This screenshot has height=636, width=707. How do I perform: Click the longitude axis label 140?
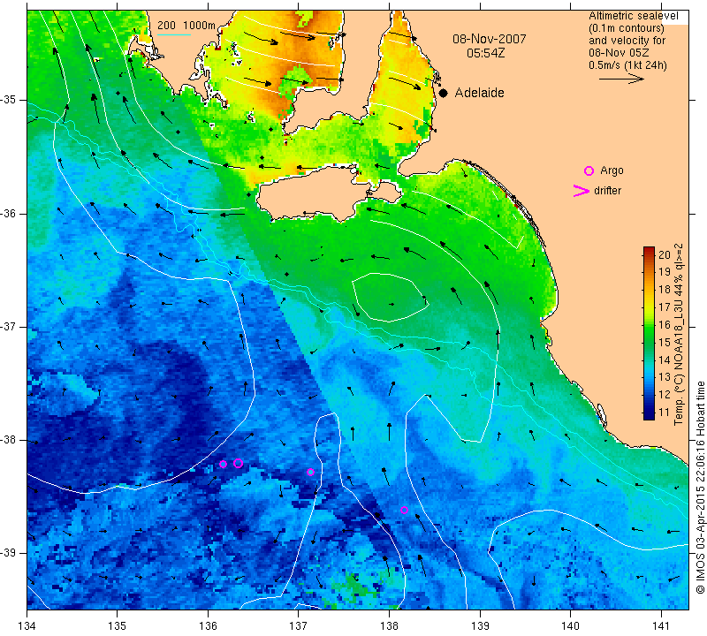tap(570, 626)
